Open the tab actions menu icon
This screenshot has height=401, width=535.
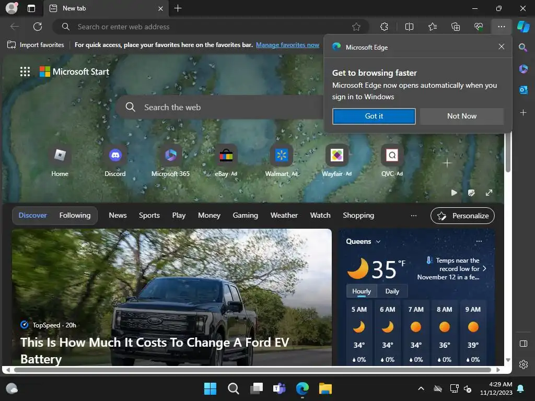pyautogui.click(x=31, y=8)
